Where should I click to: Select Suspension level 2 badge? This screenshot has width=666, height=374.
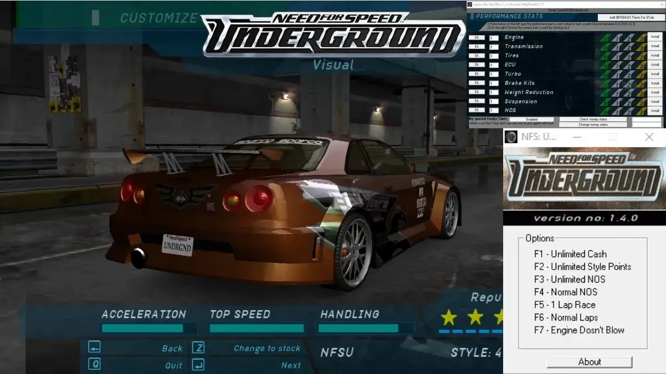629,102
